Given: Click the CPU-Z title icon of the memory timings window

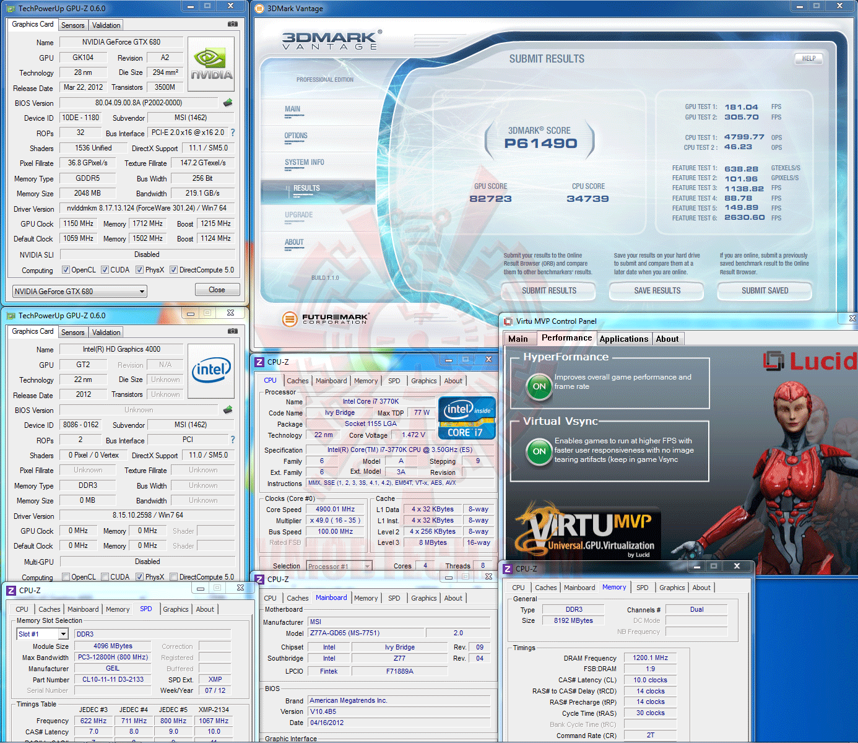Looking at the screenshot, I should 508,568.
